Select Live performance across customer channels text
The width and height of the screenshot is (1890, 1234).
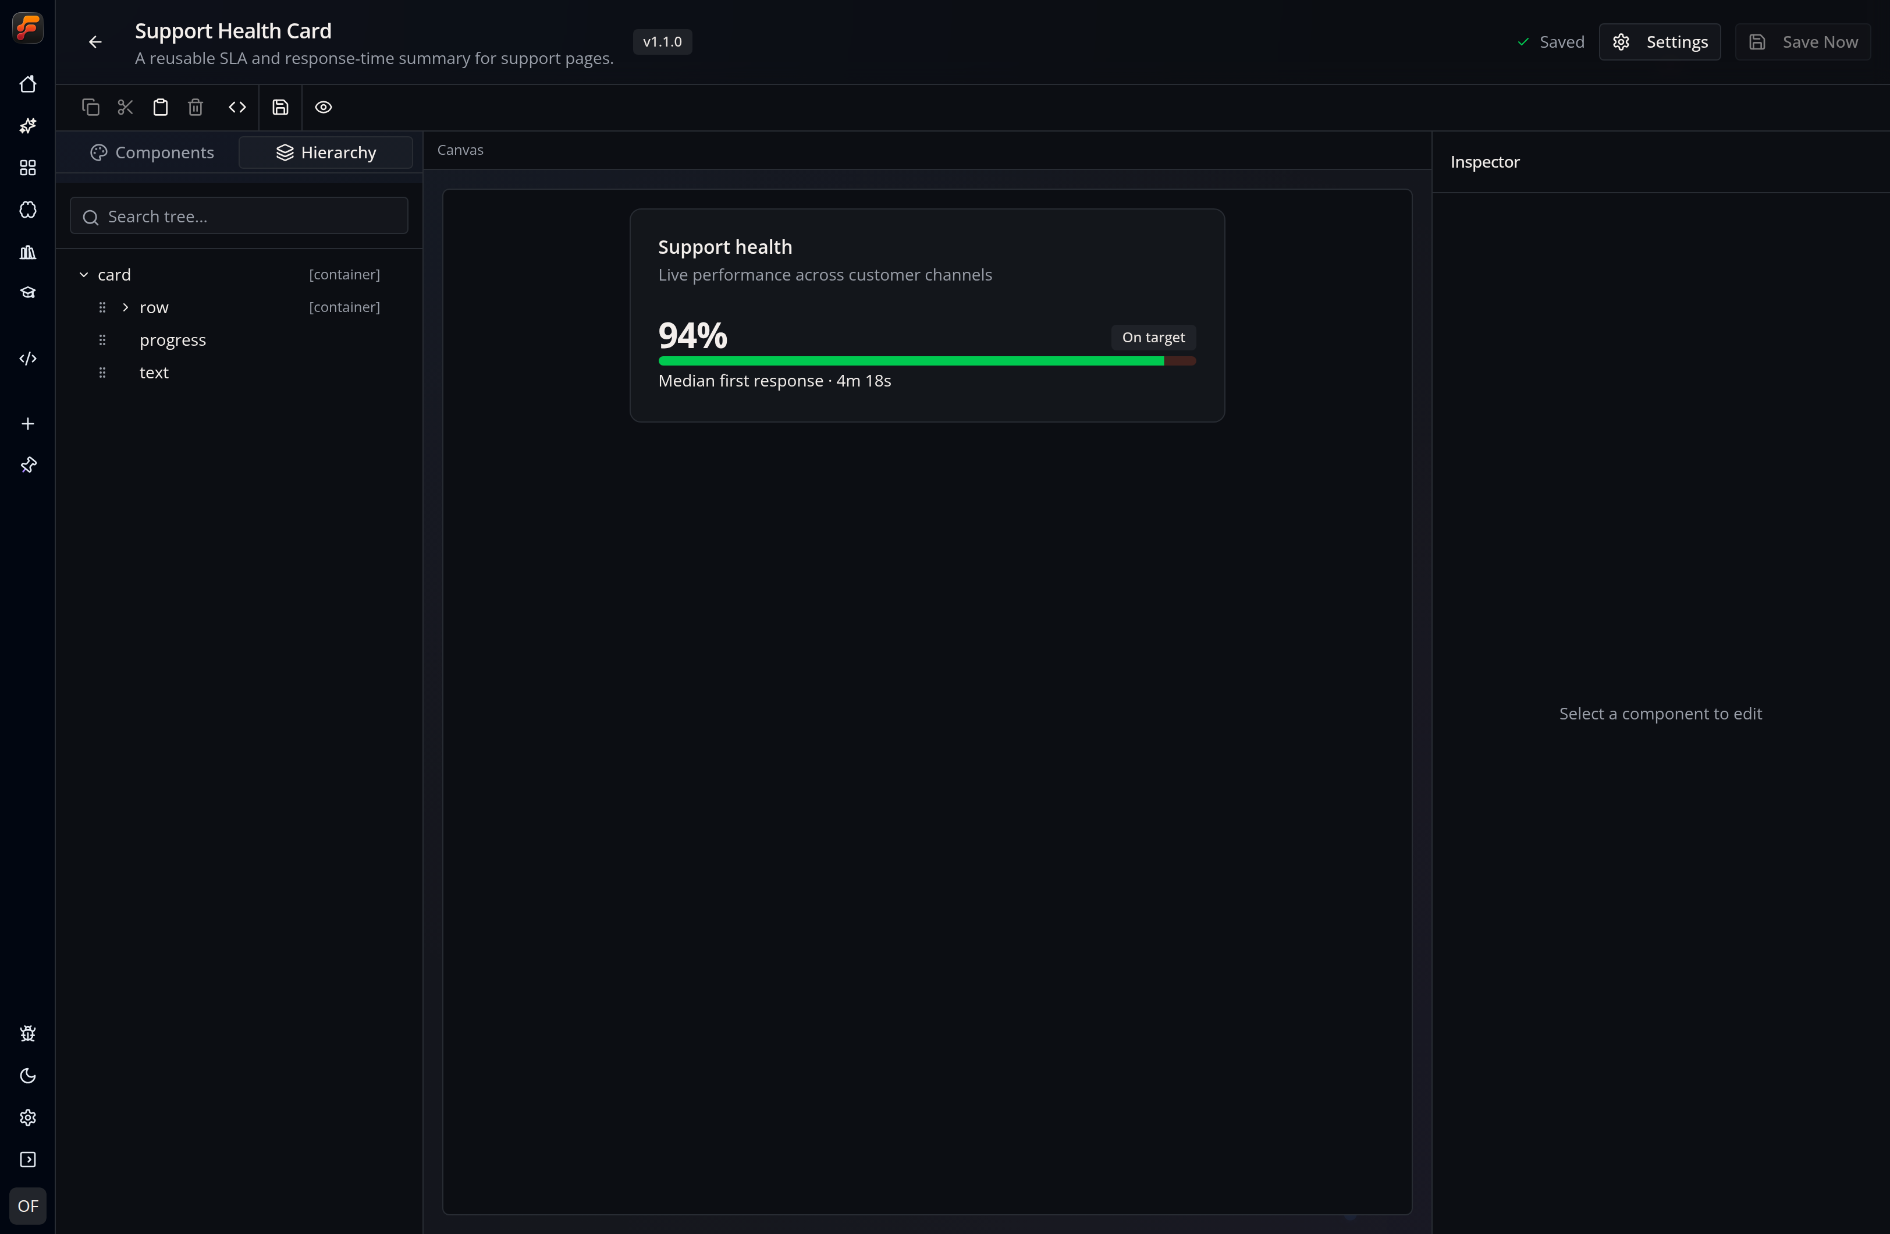coord(825,275)
